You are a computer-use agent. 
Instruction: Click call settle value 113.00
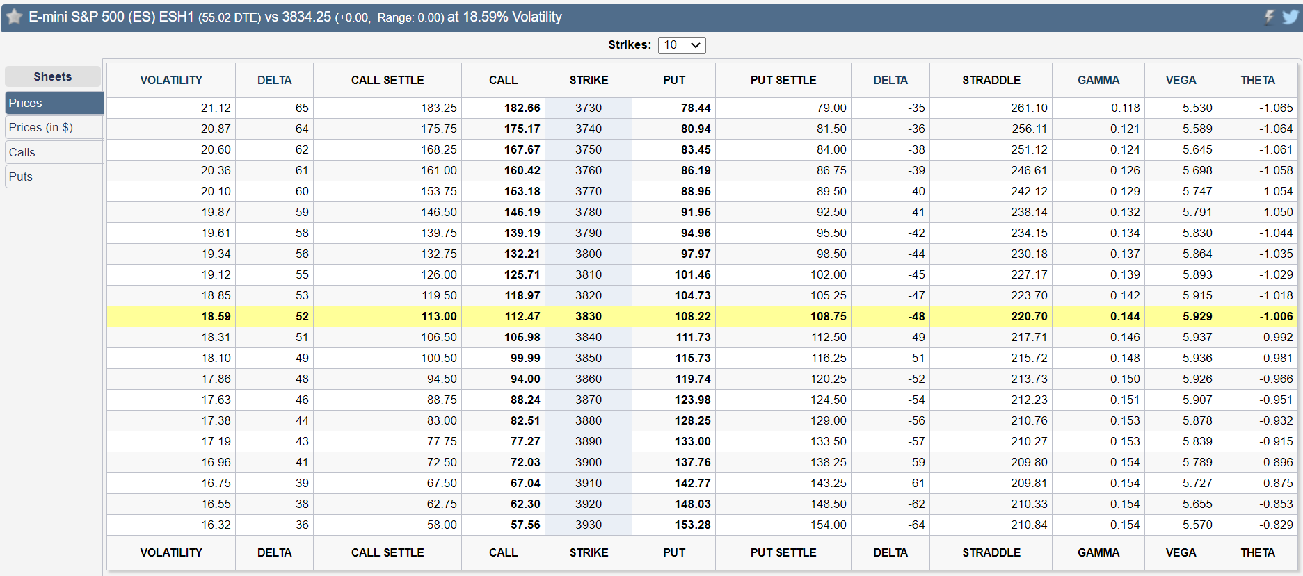coord(439,316)
